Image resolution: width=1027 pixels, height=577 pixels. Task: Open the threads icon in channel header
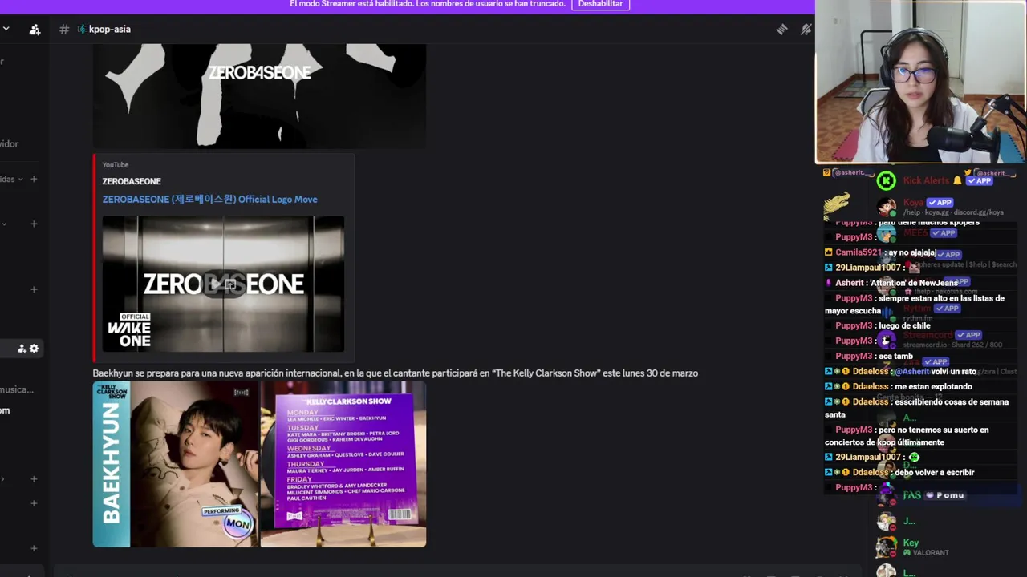click(x=781, y=30)
